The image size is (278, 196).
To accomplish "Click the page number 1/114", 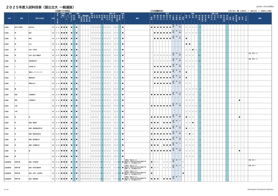I will coord(6,189).
